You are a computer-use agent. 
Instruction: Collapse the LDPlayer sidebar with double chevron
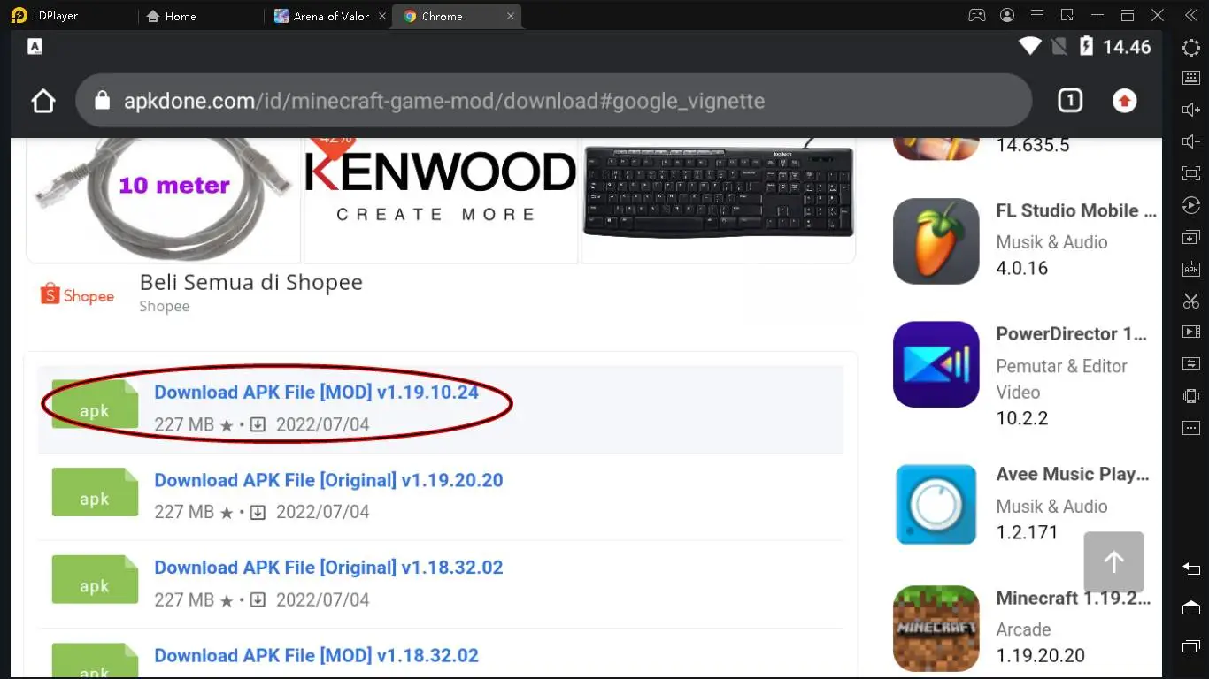1191,16
